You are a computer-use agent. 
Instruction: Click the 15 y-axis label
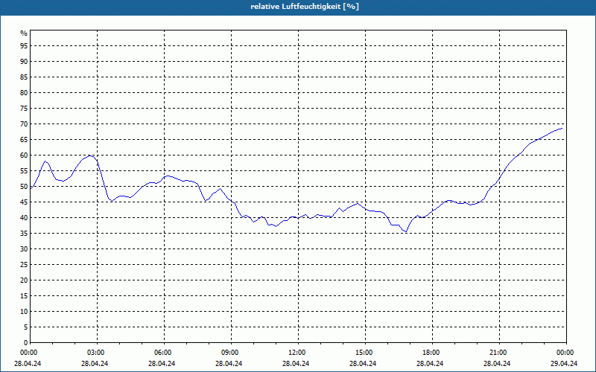pos(24,296)
